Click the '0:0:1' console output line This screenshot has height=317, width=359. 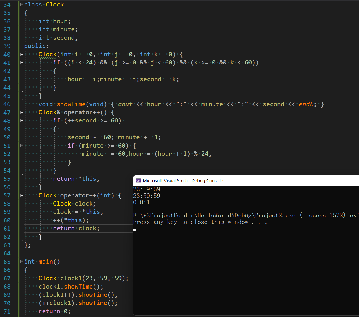142,202
